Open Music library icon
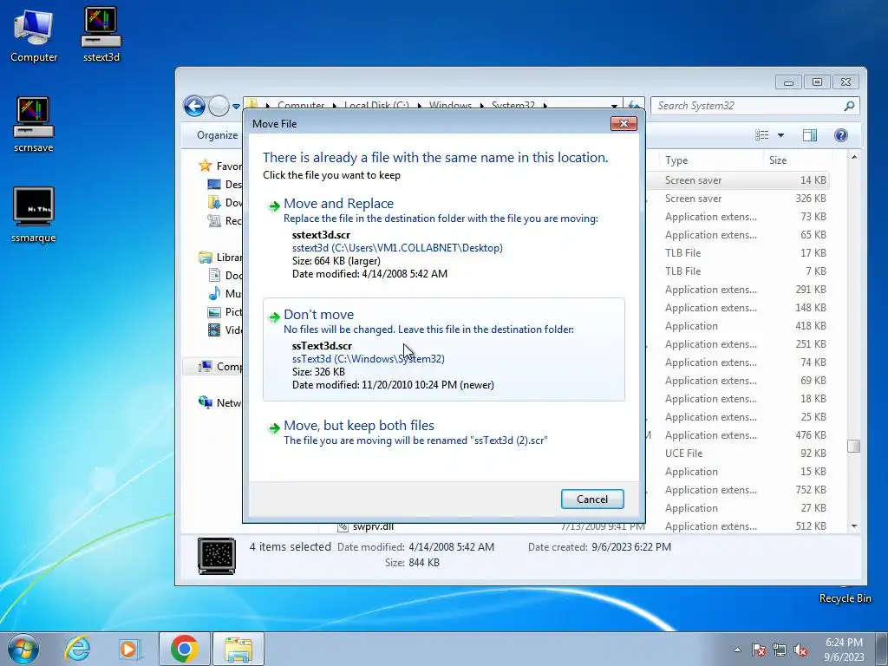Viewport: 888px width, 666px height. click(214, 293)
